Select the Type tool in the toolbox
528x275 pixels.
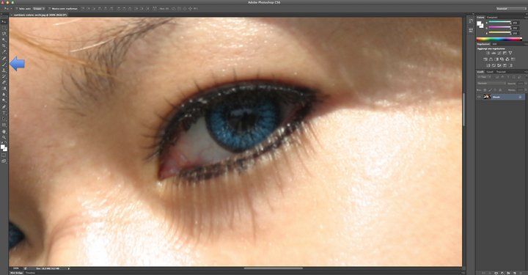4,113
